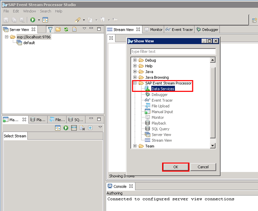Click the blue plus icon in Manual Input panel

[90, 128]
